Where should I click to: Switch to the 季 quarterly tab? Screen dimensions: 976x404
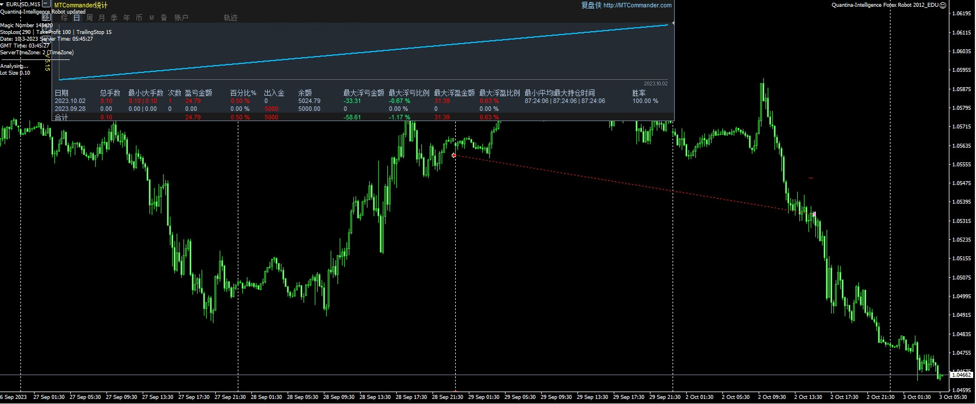(114, 18)
